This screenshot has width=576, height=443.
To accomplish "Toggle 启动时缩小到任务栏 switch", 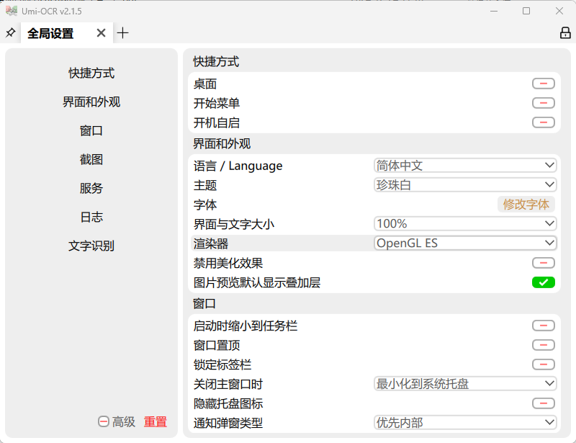I will click(544, 326).
